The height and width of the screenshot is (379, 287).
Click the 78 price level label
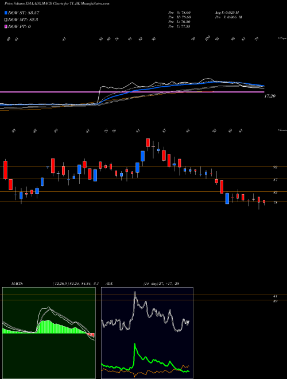pyautogui.click(x=275, y=203)
